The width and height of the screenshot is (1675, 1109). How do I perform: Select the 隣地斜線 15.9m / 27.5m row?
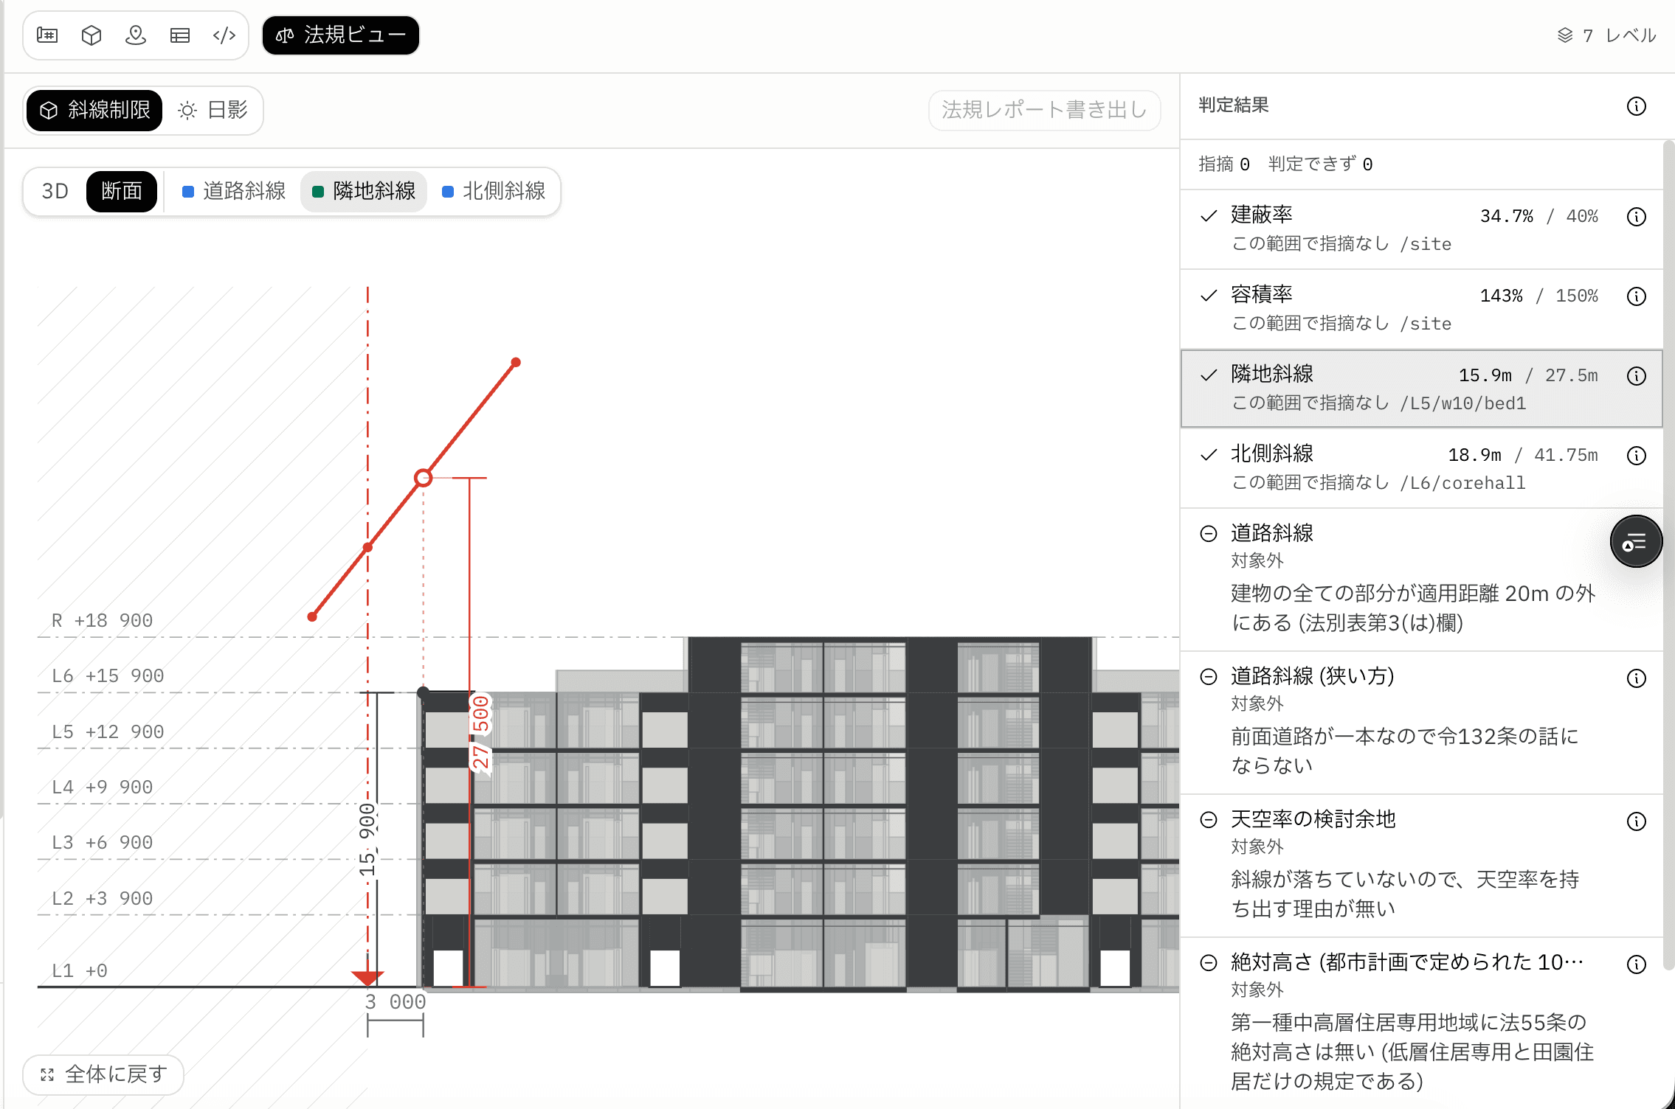pyautogui.click(x=1421, y=389)
